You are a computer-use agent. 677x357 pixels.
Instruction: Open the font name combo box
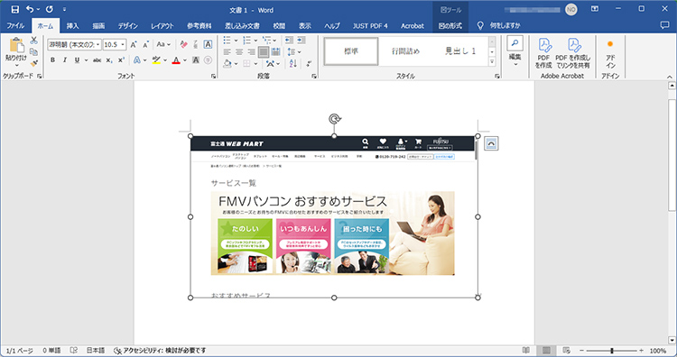(x=74, y=44)
